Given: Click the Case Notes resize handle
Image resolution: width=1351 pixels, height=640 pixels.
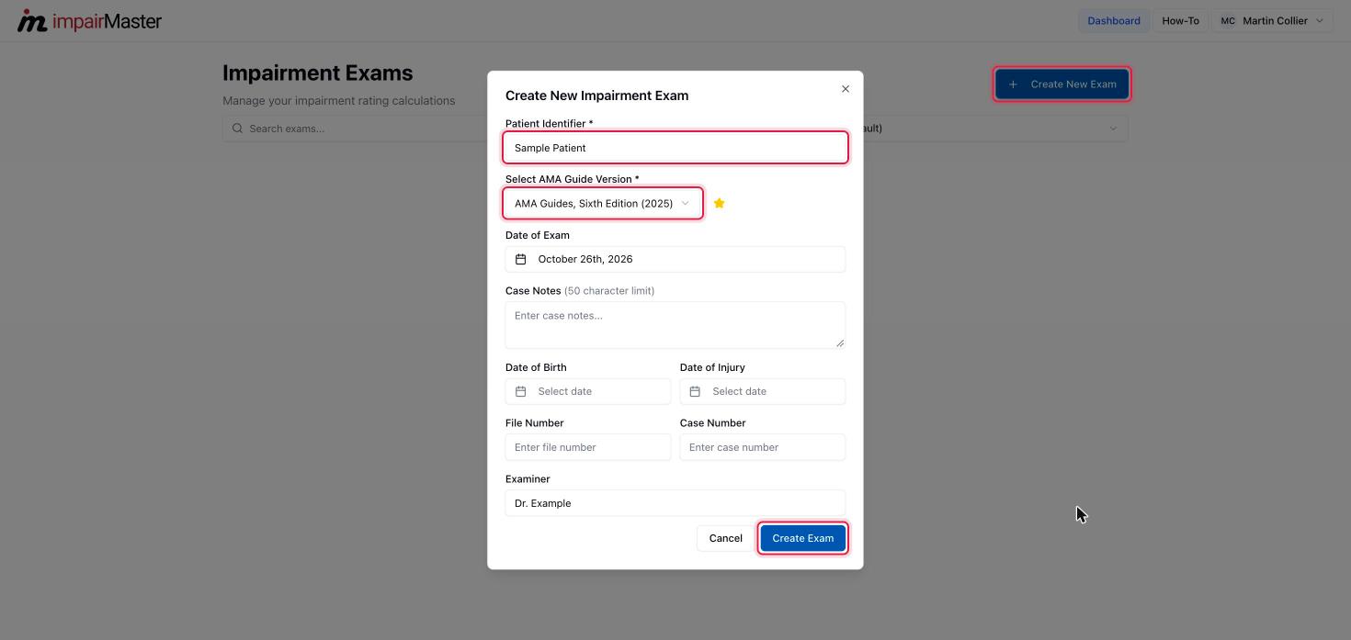Looking at the screenshot, I should 839,342.
